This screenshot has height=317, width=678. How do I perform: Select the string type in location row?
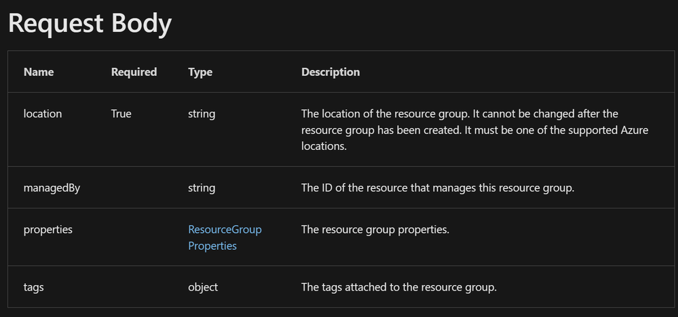[x=202, y=114]
